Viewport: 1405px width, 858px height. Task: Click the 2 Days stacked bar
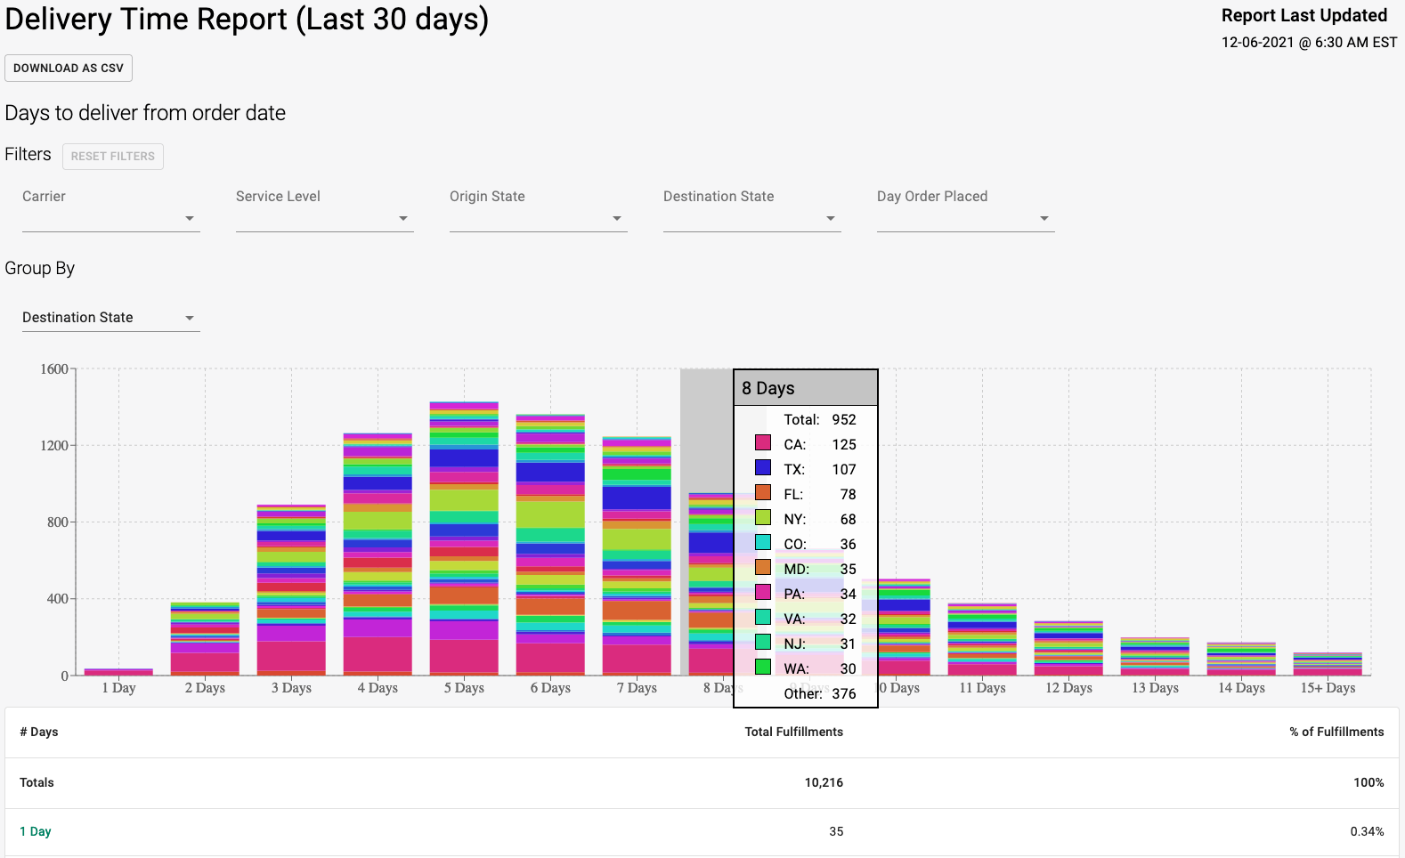[x=205, y=639]
